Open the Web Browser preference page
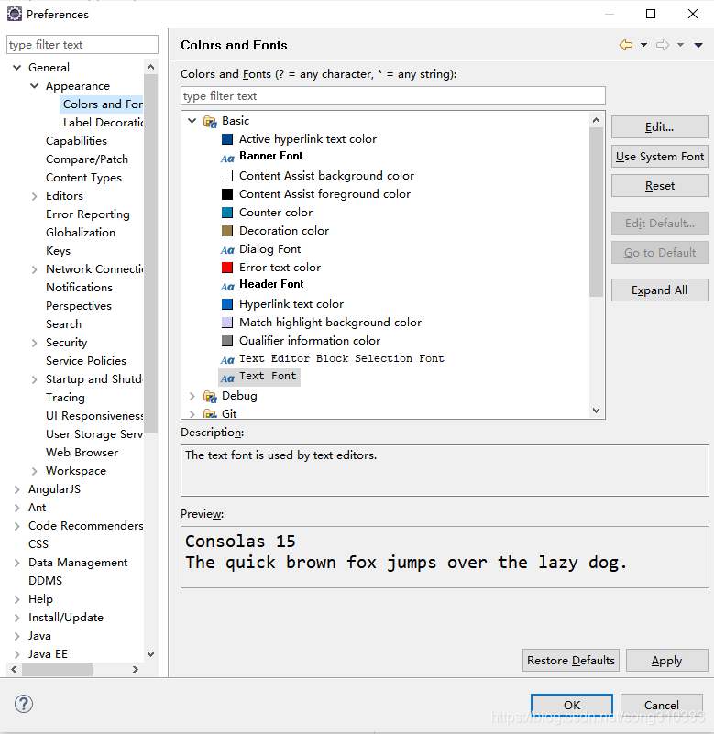Image resolution: width=714 pixels, height=734 pixels. 82,452
